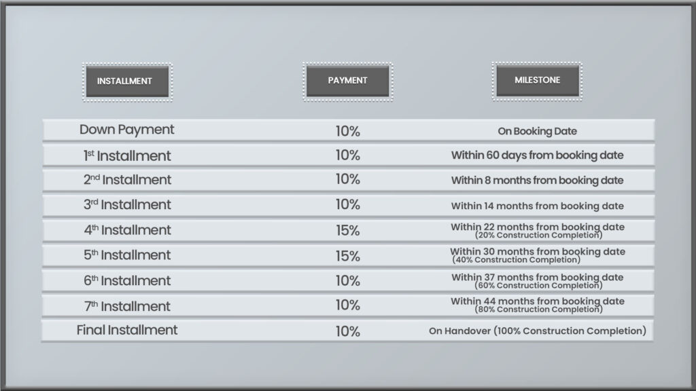Click 'Within 14 months from booking date' text

537,206
